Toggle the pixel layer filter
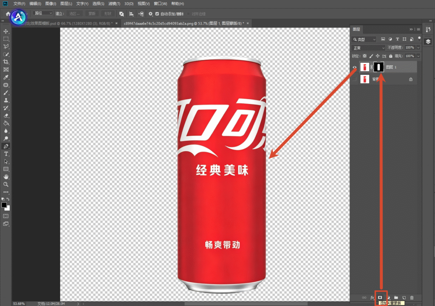 click(383, 39)
